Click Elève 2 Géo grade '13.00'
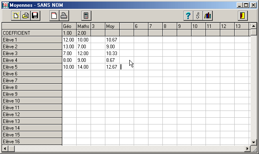This screenshot has height=154, width=259. pos(69,47)
